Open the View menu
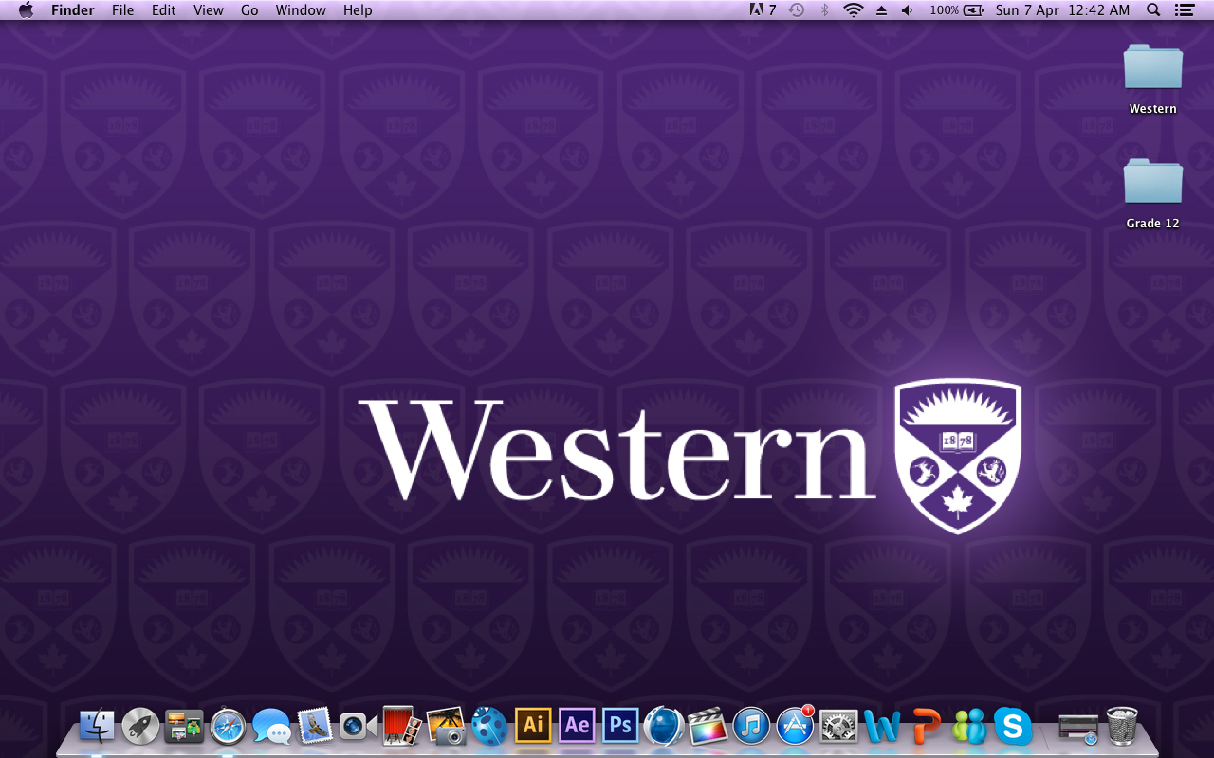 click(208, 10)
